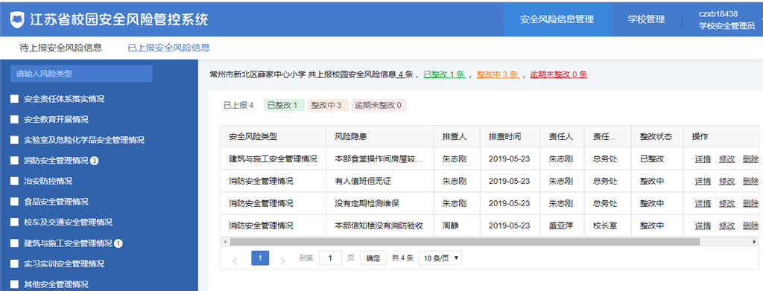Filter by the 已上报 4 tab
Image resolution: width=763 pixels, height=291 pixels.
[238, 105]
